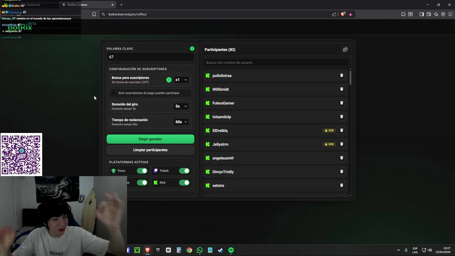
Task: Disable the Trovo platform toggle
Action: [142, 171]
